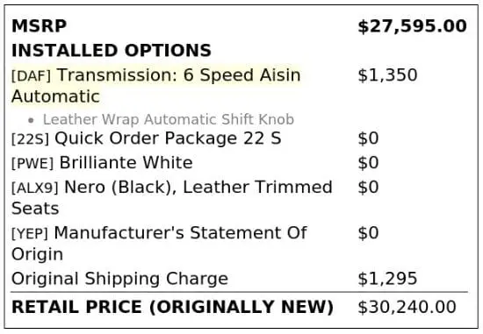Click the Original Shipping Charge row

coord(239,279)
